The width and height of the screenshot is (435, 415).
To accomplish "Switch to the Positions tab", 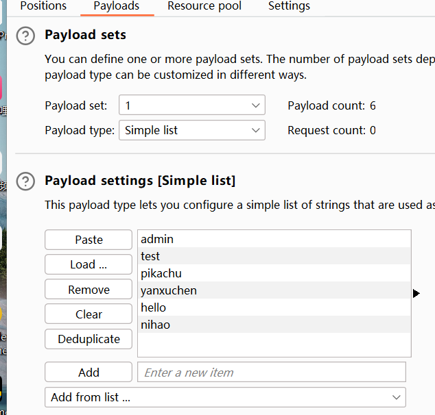I will (43, 5).
